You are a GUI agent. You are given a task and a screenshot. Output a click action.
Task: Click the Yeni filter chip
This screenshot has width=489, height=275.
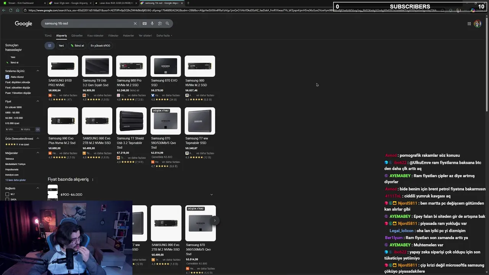(x=61, y=45)
